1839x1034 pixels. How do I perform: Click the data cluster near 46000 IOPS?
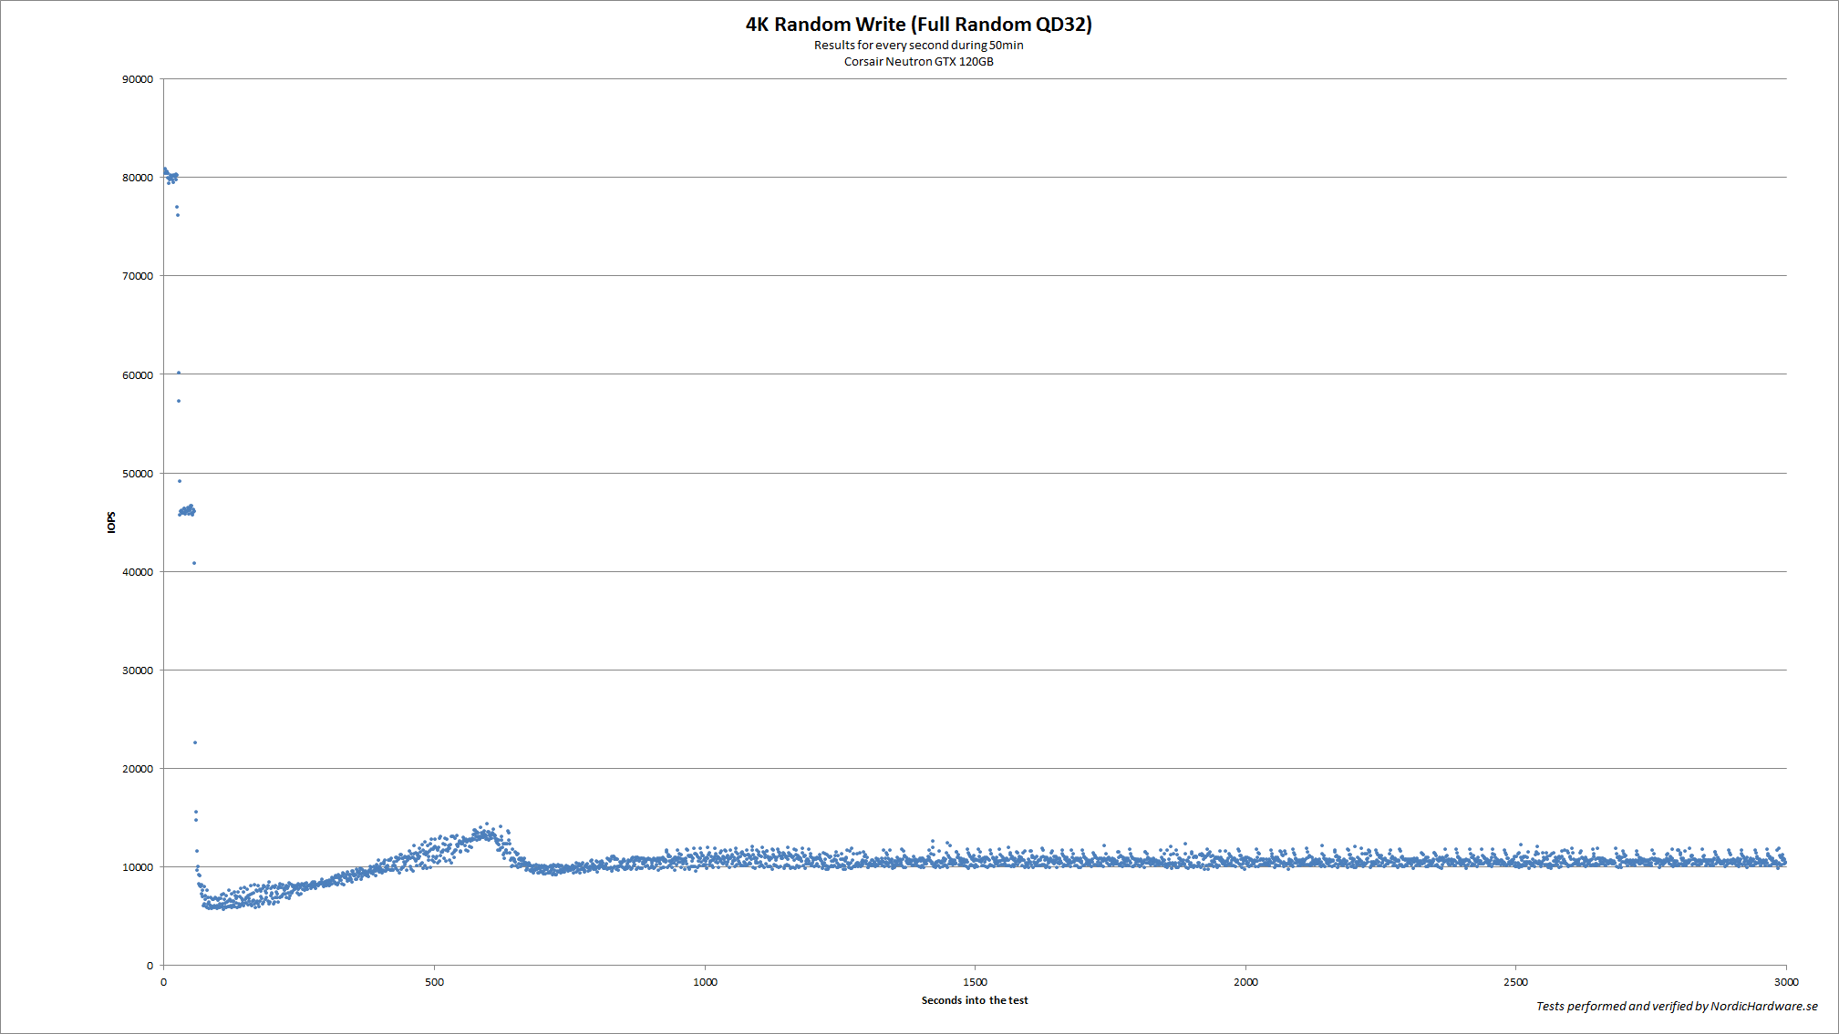[187, 511]
